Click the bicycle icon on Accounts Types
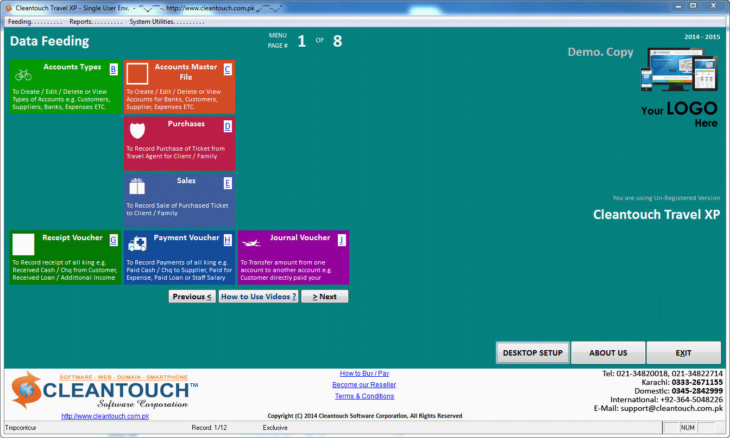 point(23,74)
